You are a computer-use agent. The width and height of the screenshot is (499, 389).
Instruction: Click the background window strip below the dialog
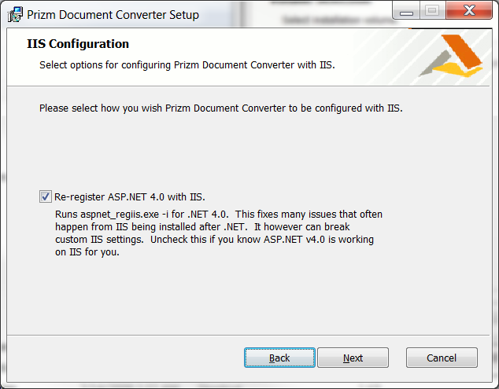(x=236, y=386)
